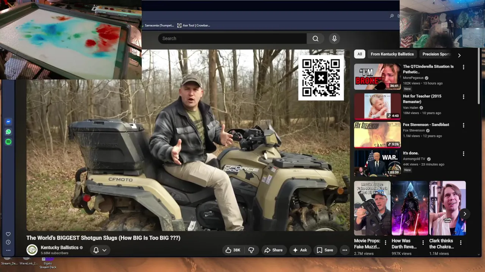Viewport: 485px width, 272px height.
Task: Select the Precision Sports chip
Action: (436, 54)
